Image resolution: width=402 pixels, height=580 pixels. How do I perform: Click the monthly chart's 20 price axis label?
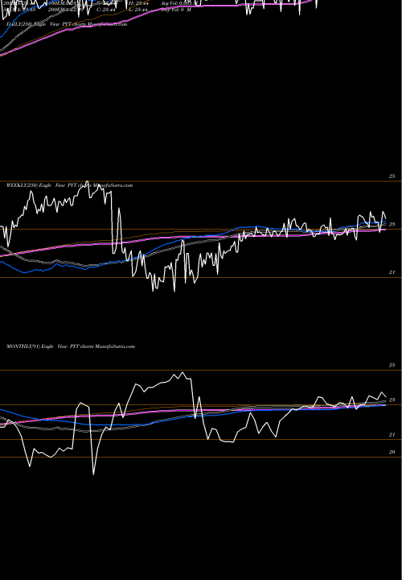click(392, 452)
